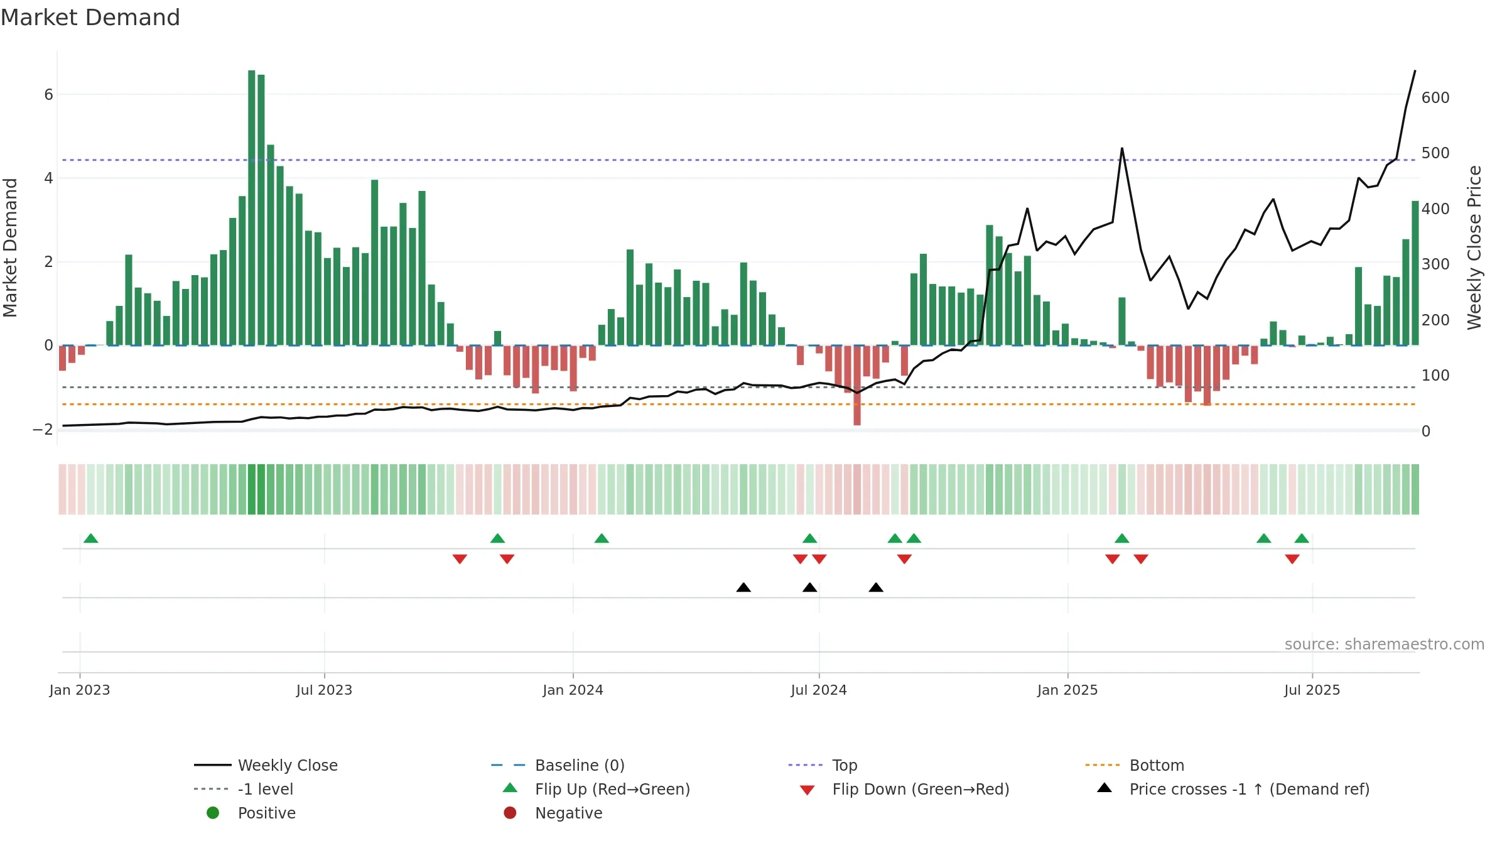Click the green flip-up triangle in early 2025

click(x=1122, y=538)
